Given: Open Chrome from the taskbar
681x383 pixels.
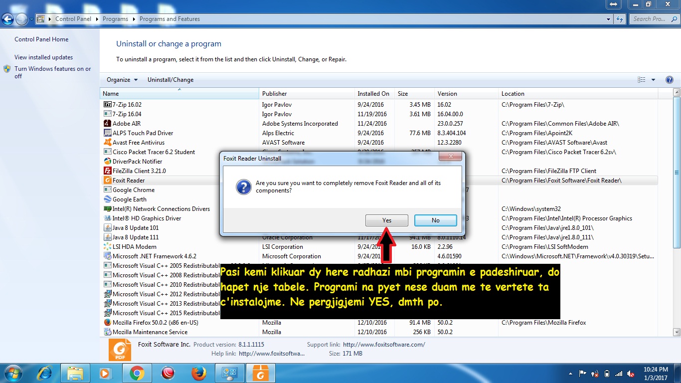Looking at the screenshot, I should (137, 373).
